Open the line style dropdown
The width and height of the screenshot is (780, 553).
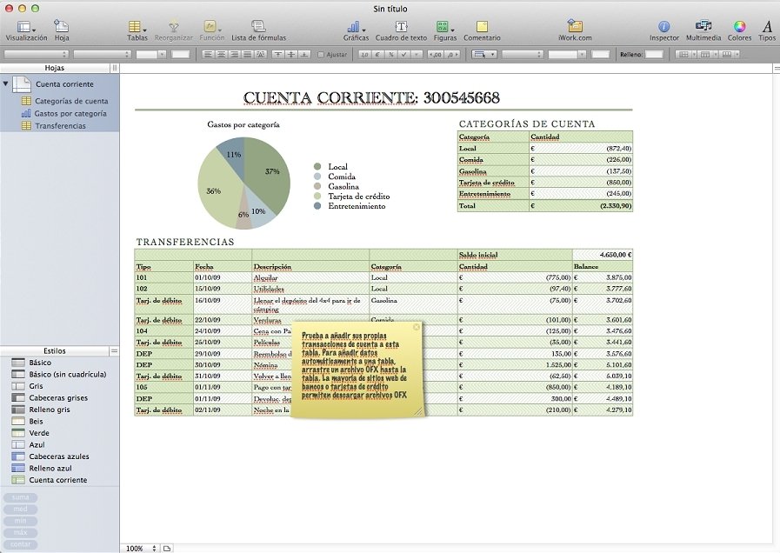tap(522, 54)
